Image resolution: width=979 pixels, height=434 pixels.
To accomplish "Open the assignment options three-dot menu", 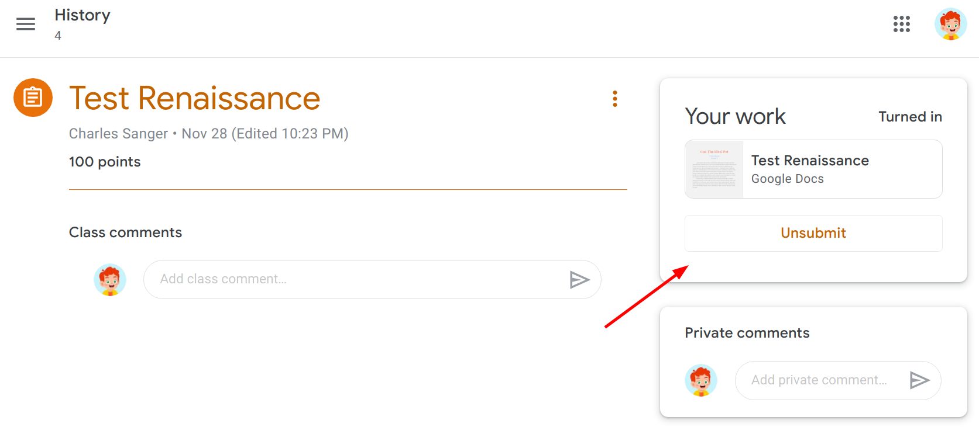I will coord(614,99).
